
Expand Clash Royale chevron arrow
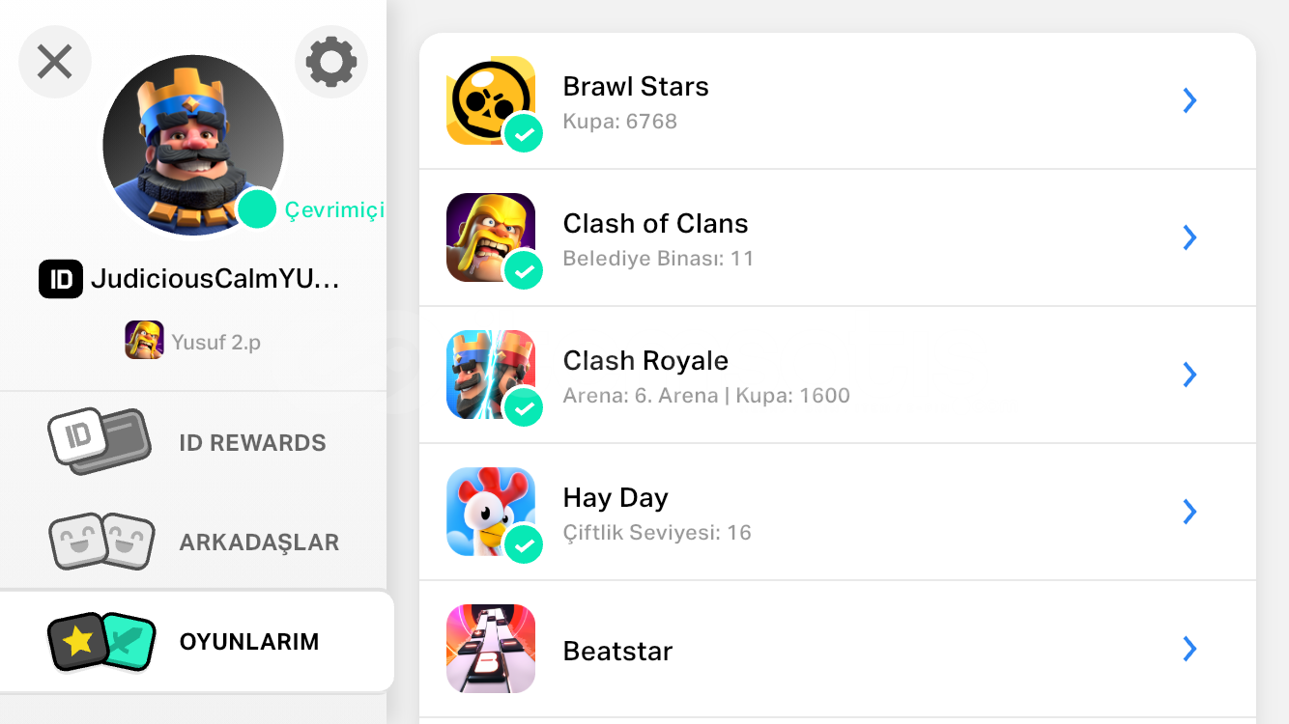point(1189,375)
